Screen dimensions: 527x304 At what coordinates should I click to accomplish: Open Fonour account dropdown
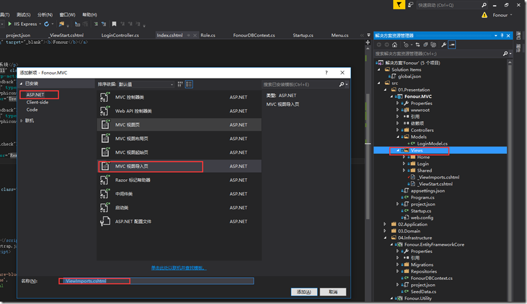point(502,15)
